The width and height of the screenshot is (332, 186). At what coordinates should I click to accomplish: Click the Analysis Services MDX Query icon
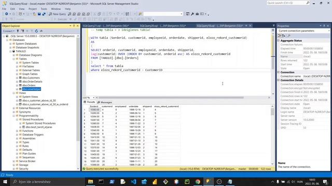tap(74, 14)
